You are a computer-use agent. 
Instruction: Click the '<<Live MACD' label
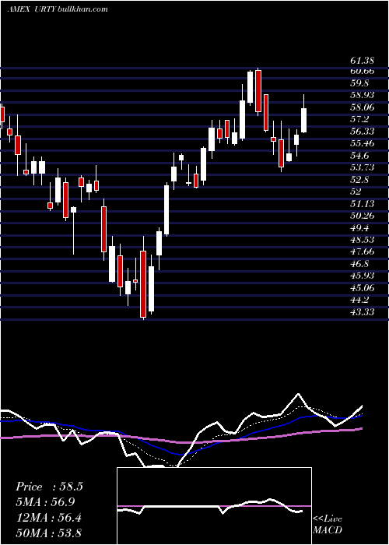(328, 524)
